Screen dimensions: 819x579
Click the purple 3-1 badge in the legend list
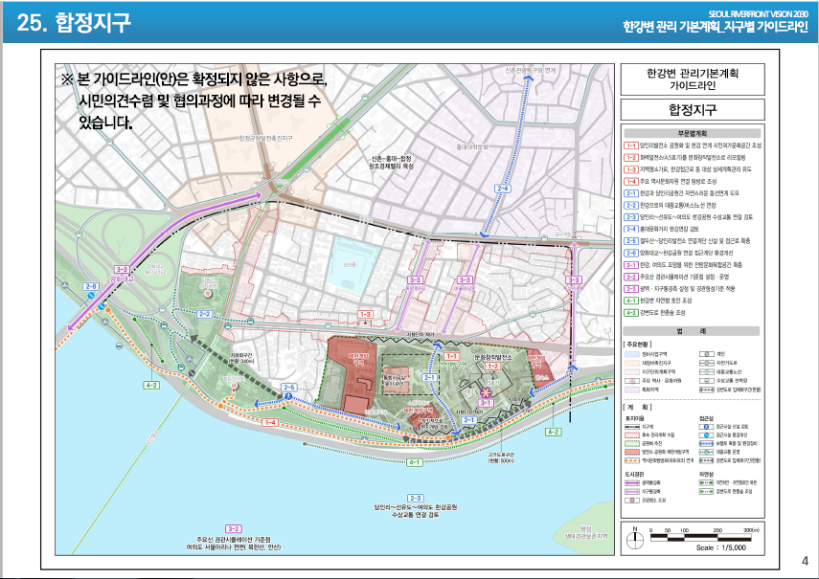(631, 265)
